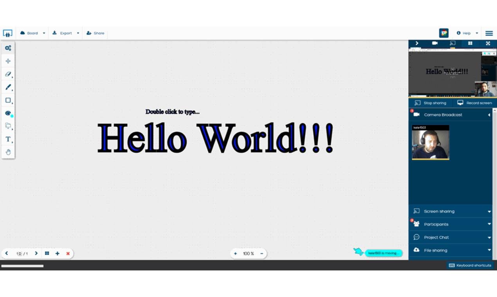Open kele1503's camera feed thumbnail

[430, 141]
